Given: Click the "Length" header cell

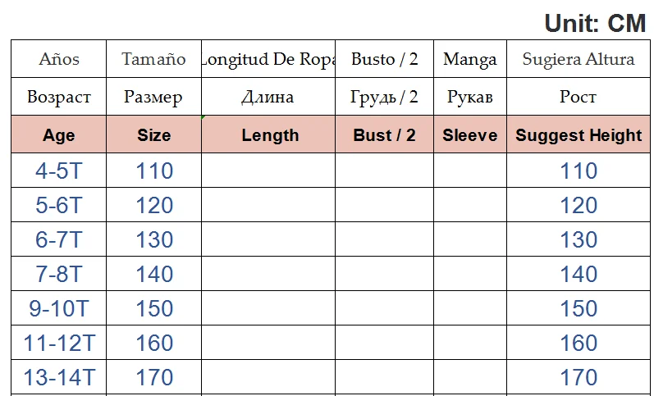Looking at the screenshot, I should click(270, 135).
